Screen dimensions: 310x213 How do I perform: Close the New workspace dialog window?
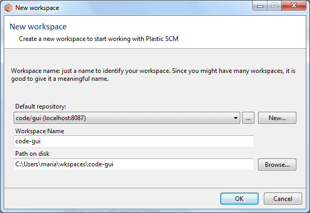[x=294, y=6]
